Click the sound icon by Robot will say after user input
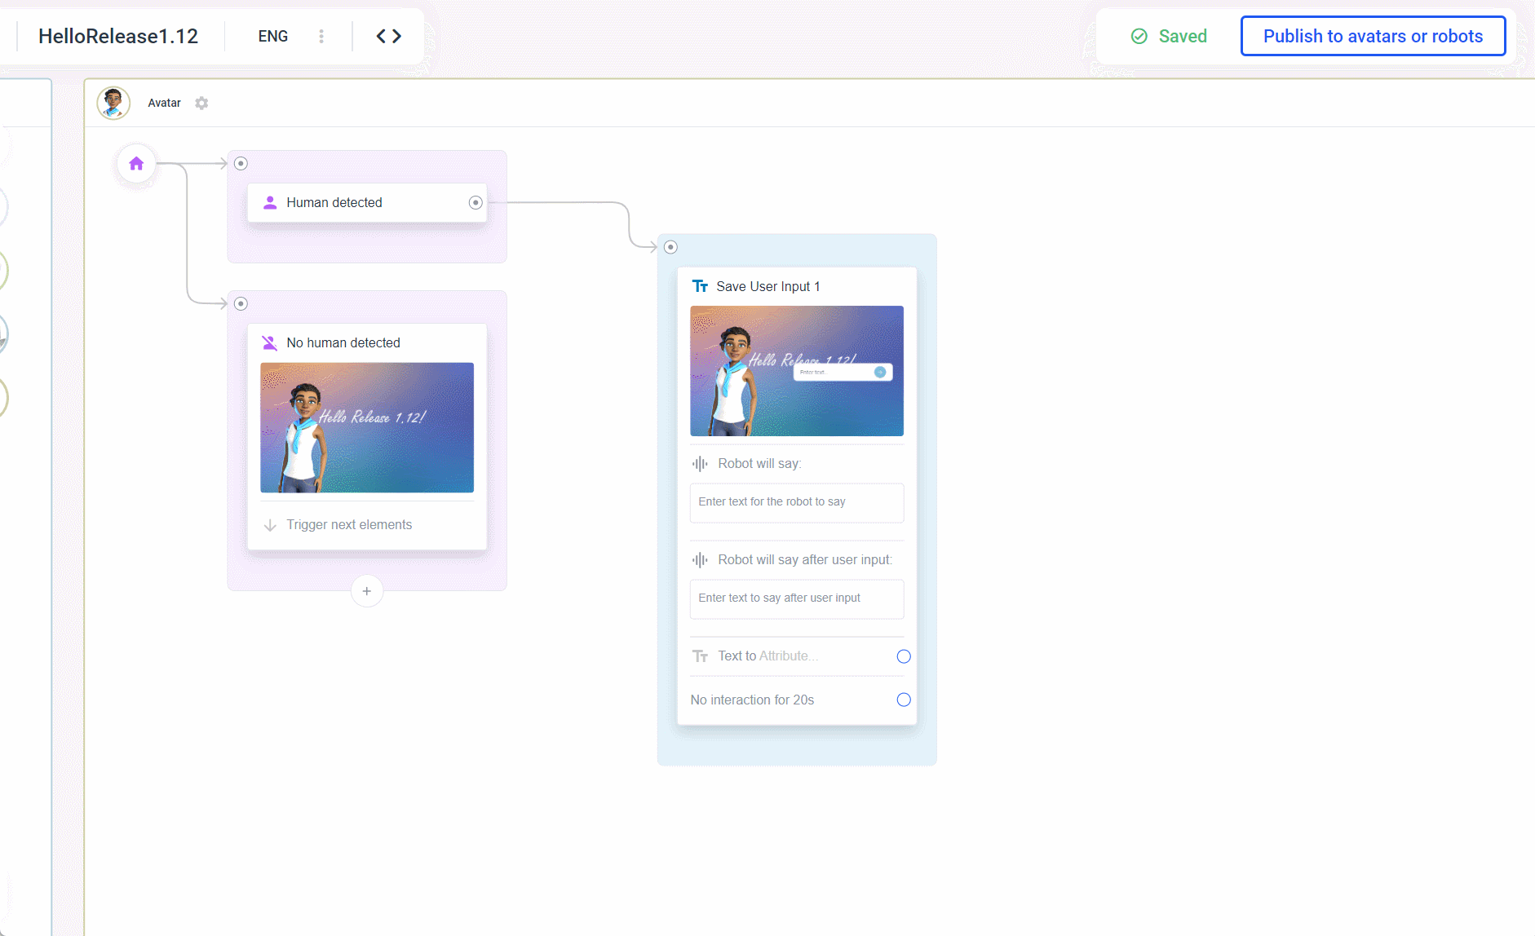The width and height of the screenshot is (1535, 936). pyautogui.click(x=700, y=560)
